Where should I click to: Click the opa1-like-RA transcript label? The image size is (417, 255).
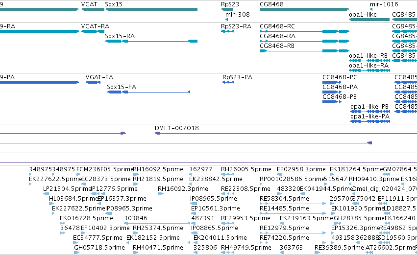(x=368, y=66)
